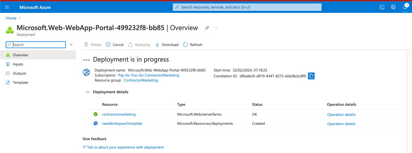Open the more options ellipsis beside the title

216,27
